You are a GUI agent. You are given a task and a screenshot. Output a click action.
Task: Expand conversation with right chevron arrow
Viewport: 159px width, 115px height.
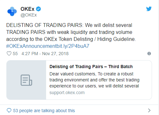[x=149, y=110]
